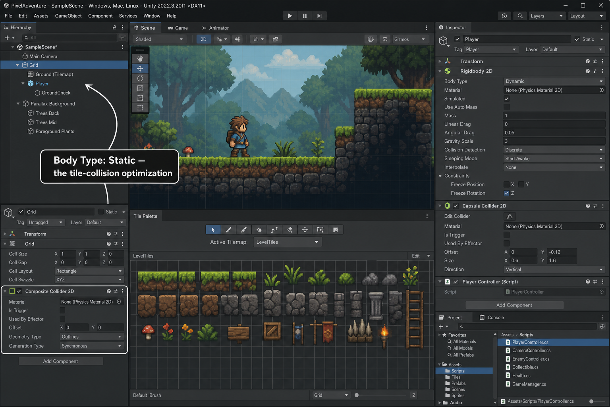Switch to the Animator tab

[x=215, y=28]
